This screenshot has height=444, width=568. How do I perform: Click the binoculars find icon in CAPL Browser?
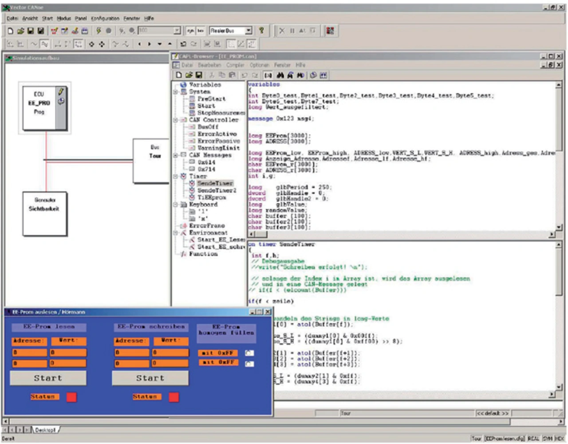click(280, 75)
